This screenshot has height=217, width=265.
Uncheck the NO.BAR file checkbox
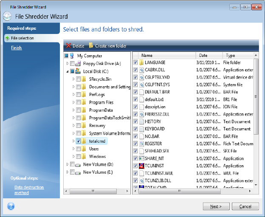click(135, 136)
